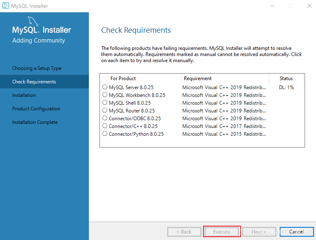Click the Back button
Viewport: 316px width, 240px height.
[x=184, y=231]
